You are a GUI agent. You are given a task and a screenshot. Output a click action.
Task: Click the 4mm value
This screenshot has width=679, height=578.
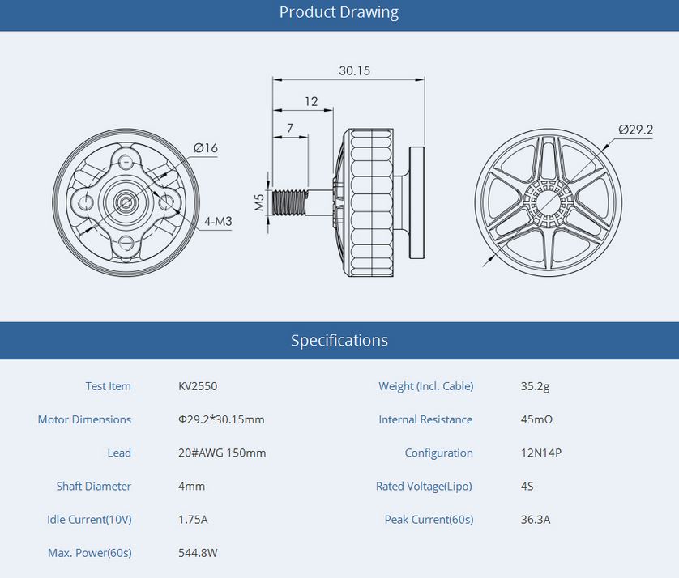(x=191, y=486)
